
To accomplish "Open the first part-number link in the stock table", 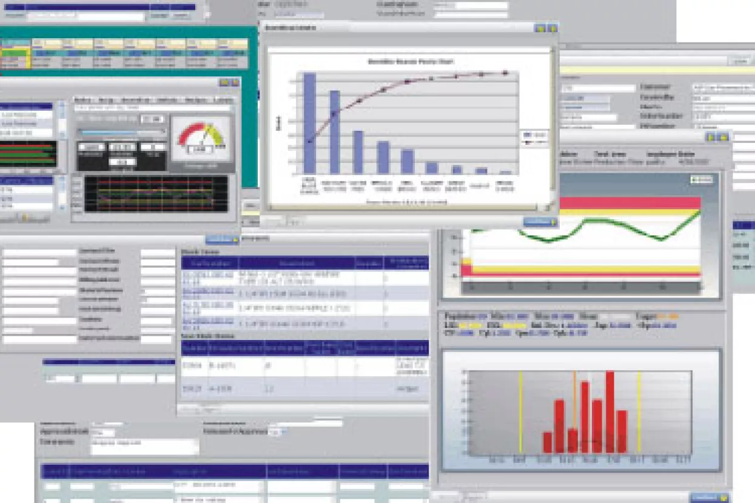I will [208, 278].
